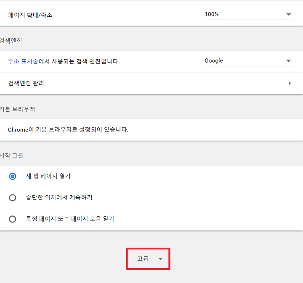Open the page zoom 100% dropdown
303x283 pixels.
tap(249, 14)
